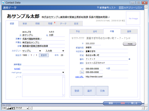The width and height of the screenshot is (149, 111).
Task: Open the category list (カテゴリーリスト)
Action: coord(131,8)
